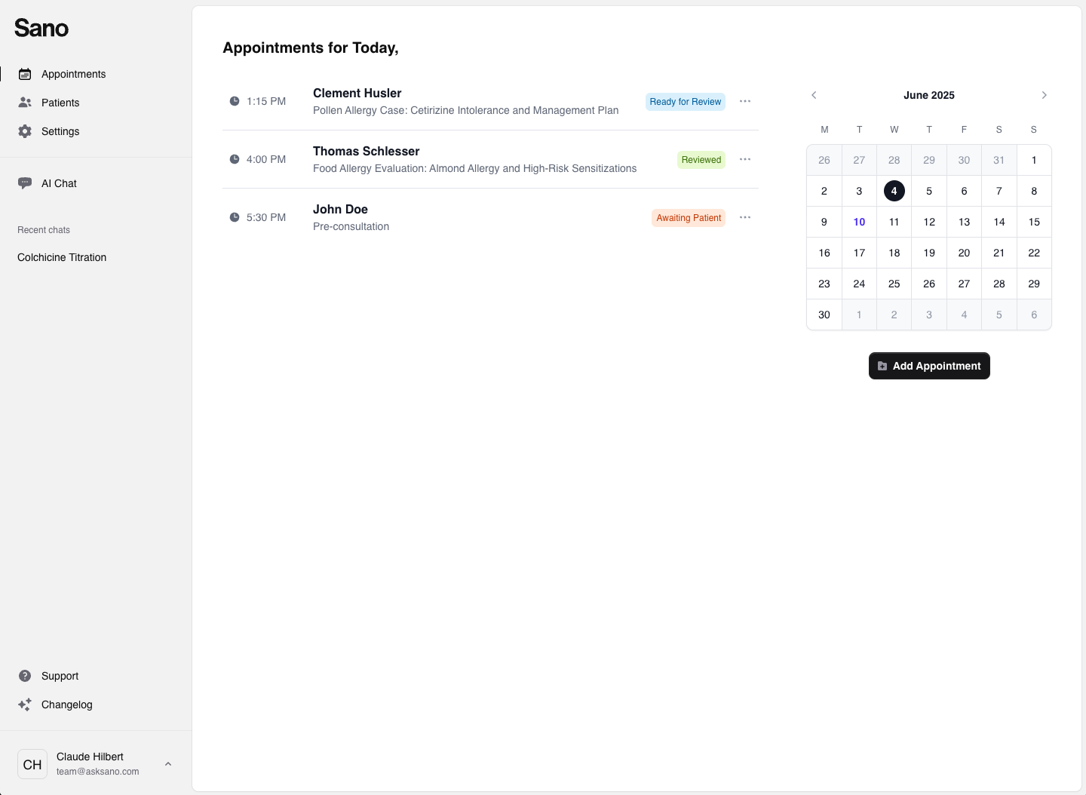This screenshot has height=795, width=1086.
Task: Open the Settings menu item
Action: 96,131
